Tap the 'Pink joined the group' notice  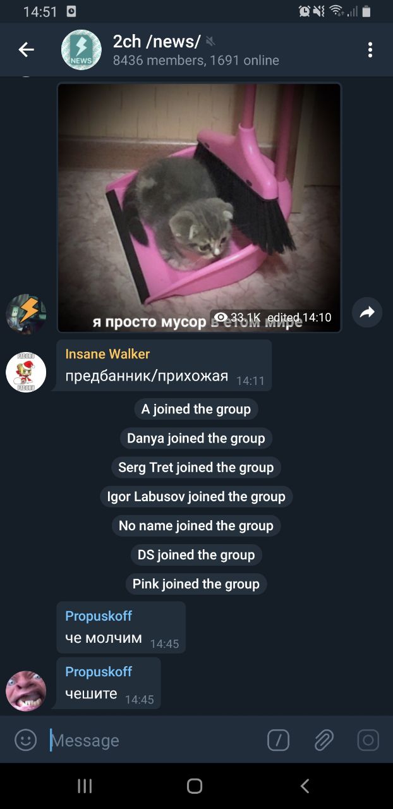[x=196, y=584]
